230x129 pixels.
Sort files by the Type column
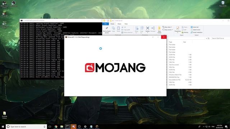tap(171, 42)
